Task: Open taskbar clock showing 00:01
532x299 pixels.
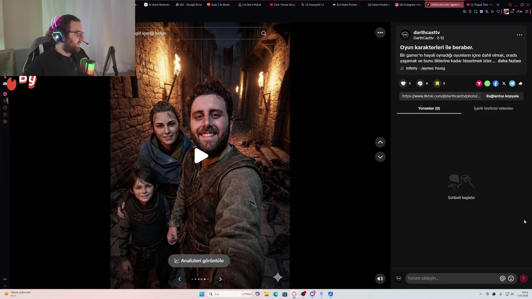Action: click(523, 294)
